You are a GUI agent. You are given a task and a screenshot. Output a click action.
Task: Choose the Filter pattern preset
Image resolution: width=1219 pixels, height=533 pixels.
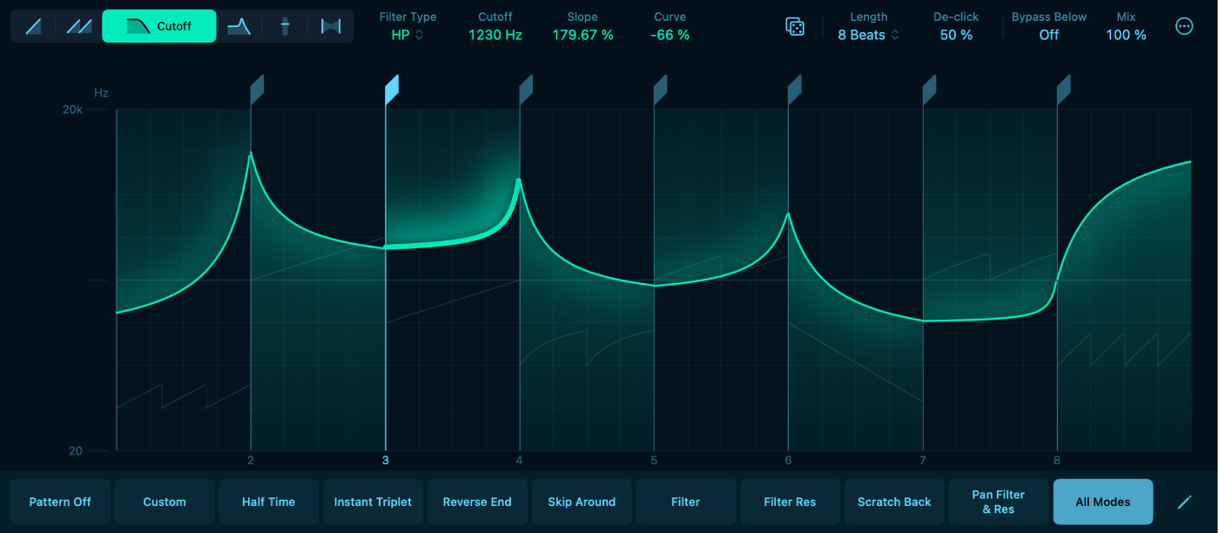(685, 502)
